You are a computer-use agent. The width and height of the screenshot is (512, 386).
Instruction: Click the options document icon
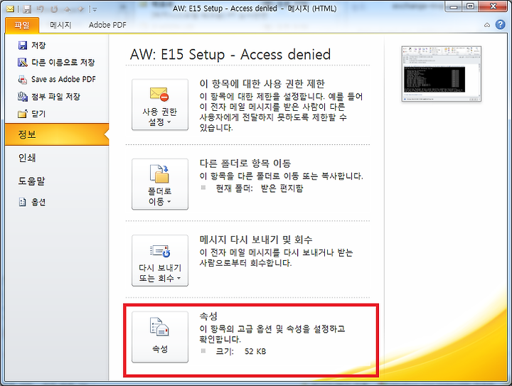tap(22, 203)
